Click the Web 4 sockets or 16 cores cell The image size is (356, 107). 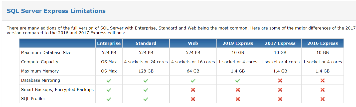coord(193,62)
